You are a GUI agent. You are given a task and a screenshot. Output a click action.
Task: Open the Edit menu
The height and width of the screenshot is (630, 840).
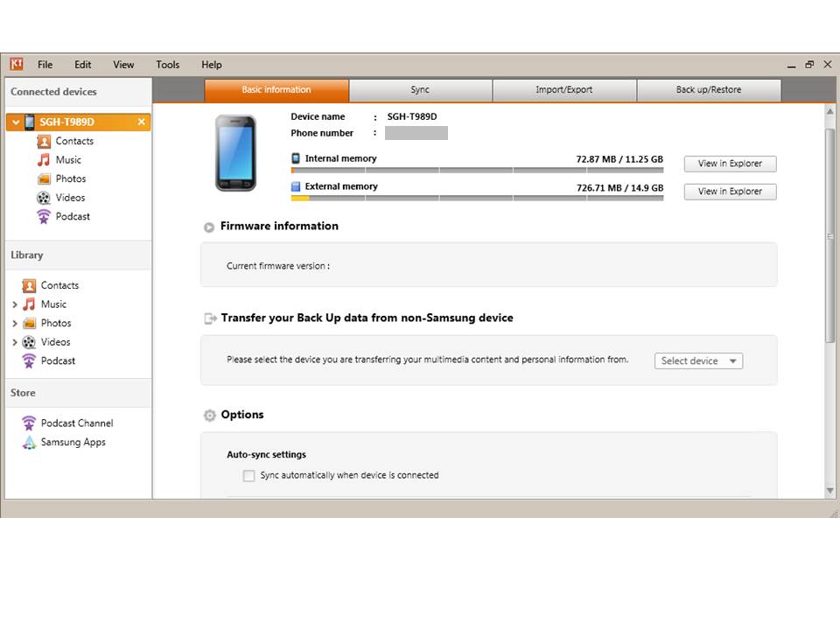[x=82, y=65]
